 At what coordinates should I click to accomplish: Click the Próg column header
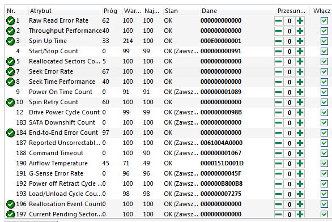point(112,11)
